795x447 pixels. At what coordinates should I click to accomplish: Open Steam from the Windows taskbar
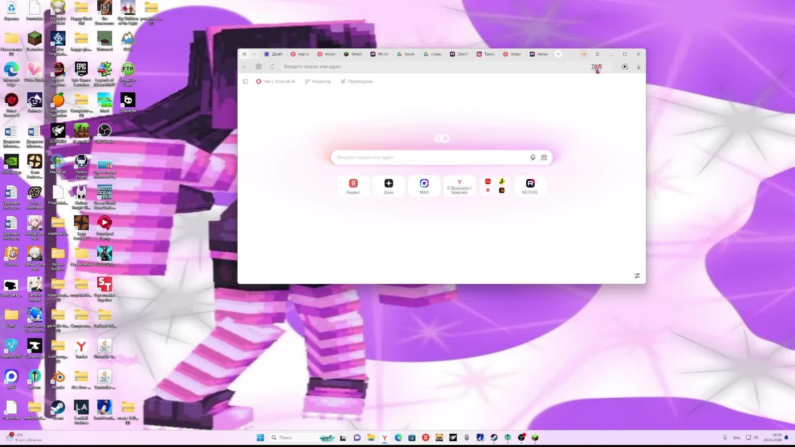(494, 437)
